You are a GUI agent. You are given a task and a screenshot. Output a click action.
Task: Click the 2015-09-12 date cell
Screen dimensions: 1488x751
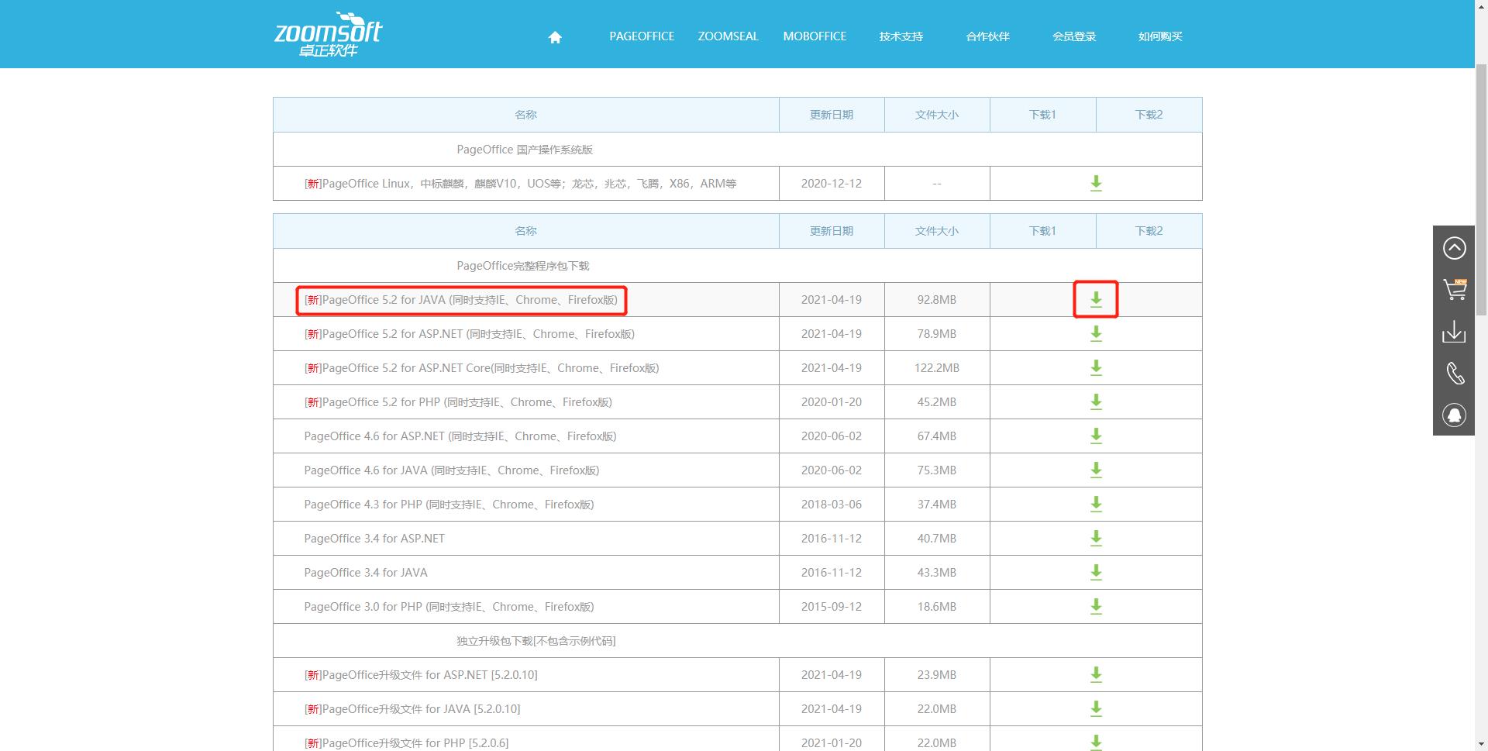(x=832, y=607)
